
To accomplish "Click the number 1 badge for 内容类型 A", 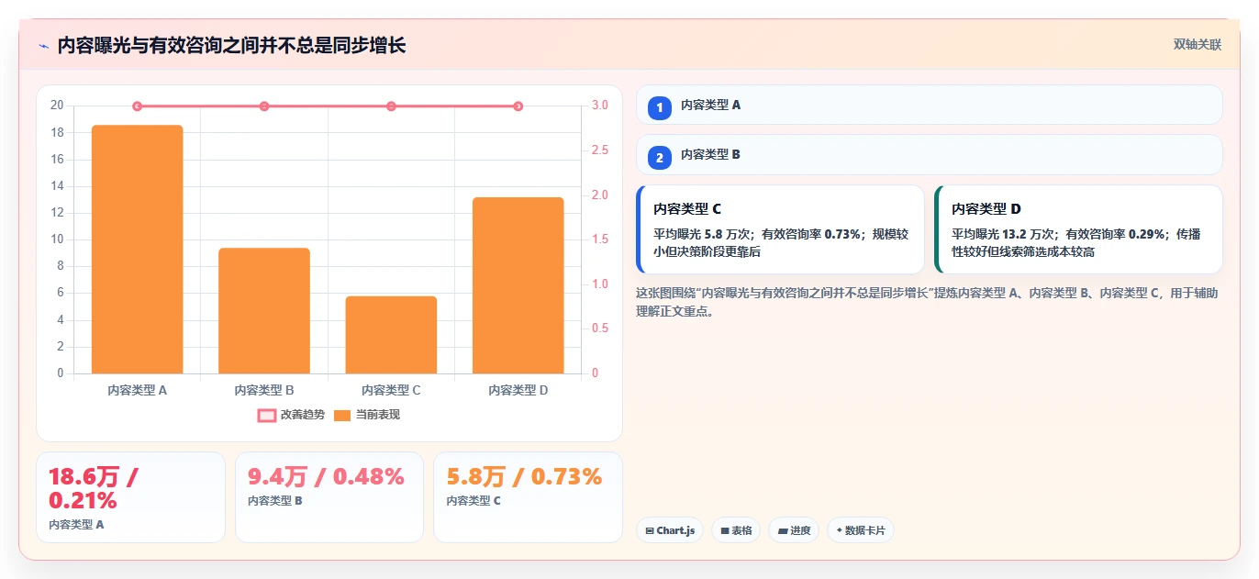I will tap(659, 107).
